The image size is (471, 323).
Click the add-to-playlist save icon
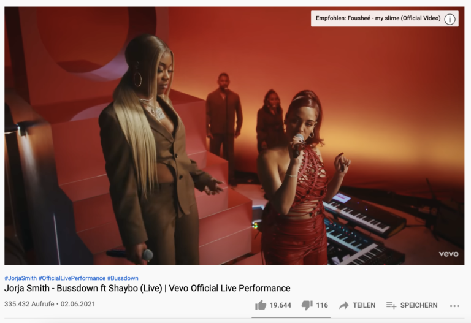tap(391, 305)
